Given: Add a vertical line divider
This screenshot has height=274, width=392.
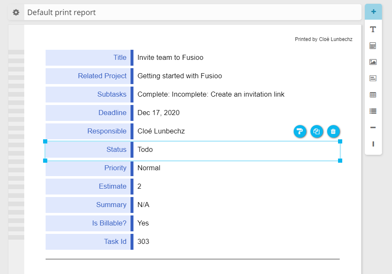Looking at the screenshot, I should click(373, 144).
